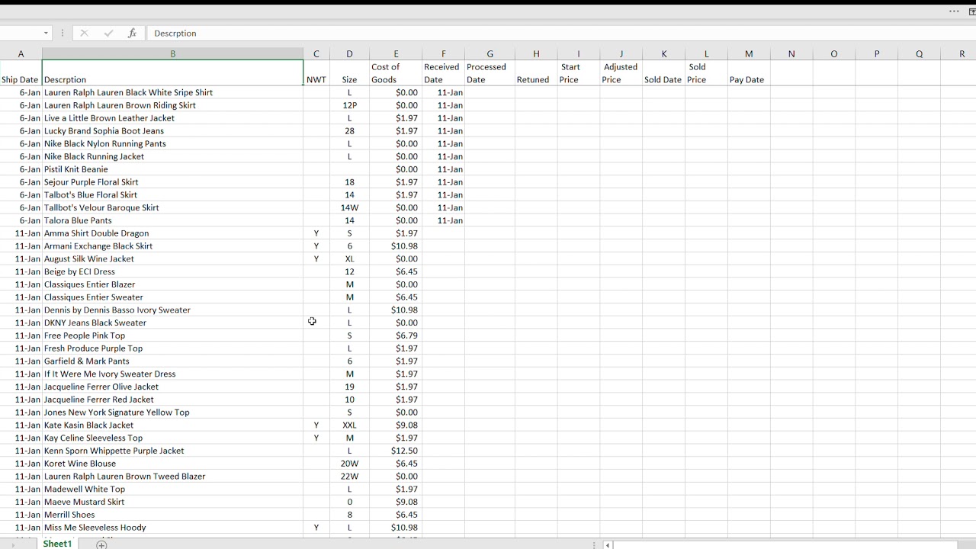Screen dimensions: 976x549
Task: Click the formula bar showing Descrption
Action: (560, 34)
